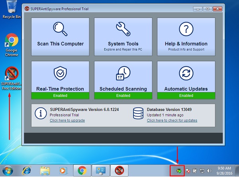
Task: Open Help & Information tile
Action: click(186, 37)
